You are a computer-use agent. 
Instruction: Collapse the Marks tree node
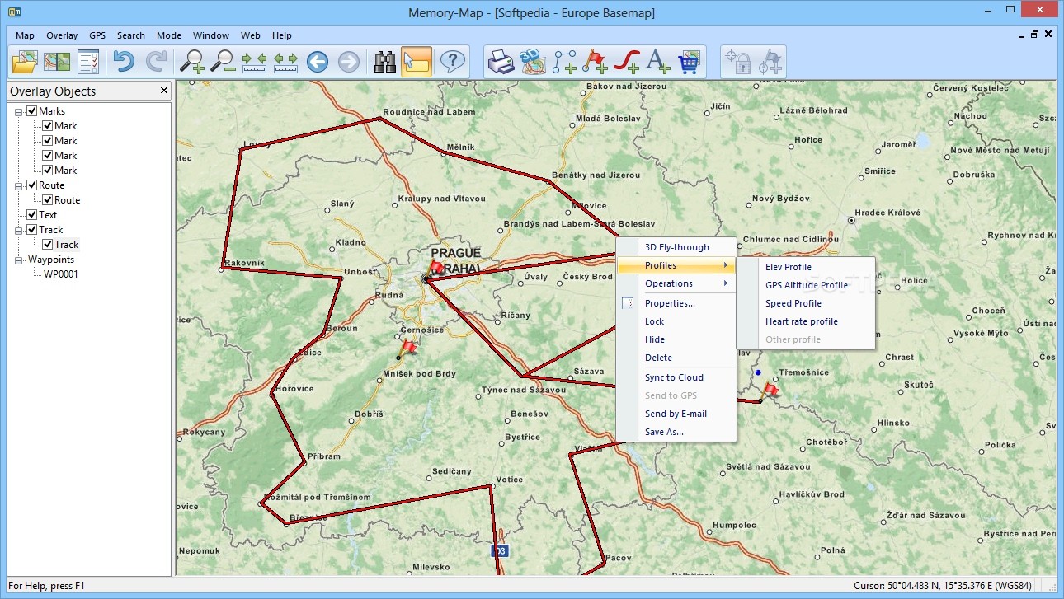(18, 111)
